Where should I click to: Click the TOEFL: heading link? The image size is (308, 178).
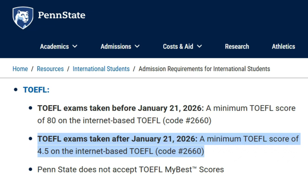click(36, 90)
